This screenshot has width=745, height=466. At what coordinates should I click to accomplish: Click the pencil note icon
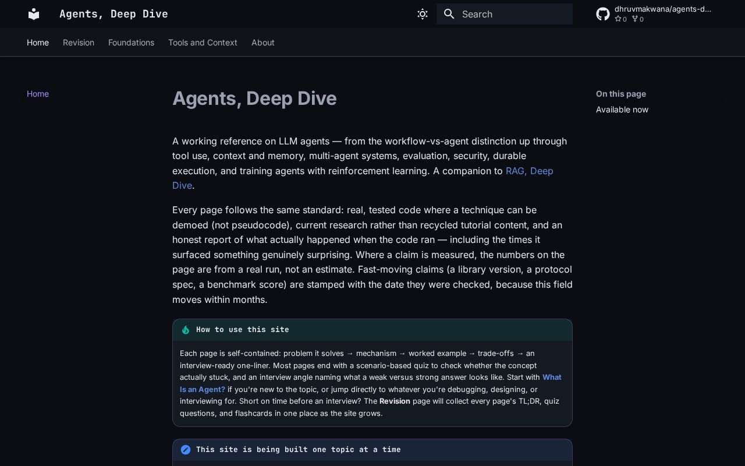(186, 450)
